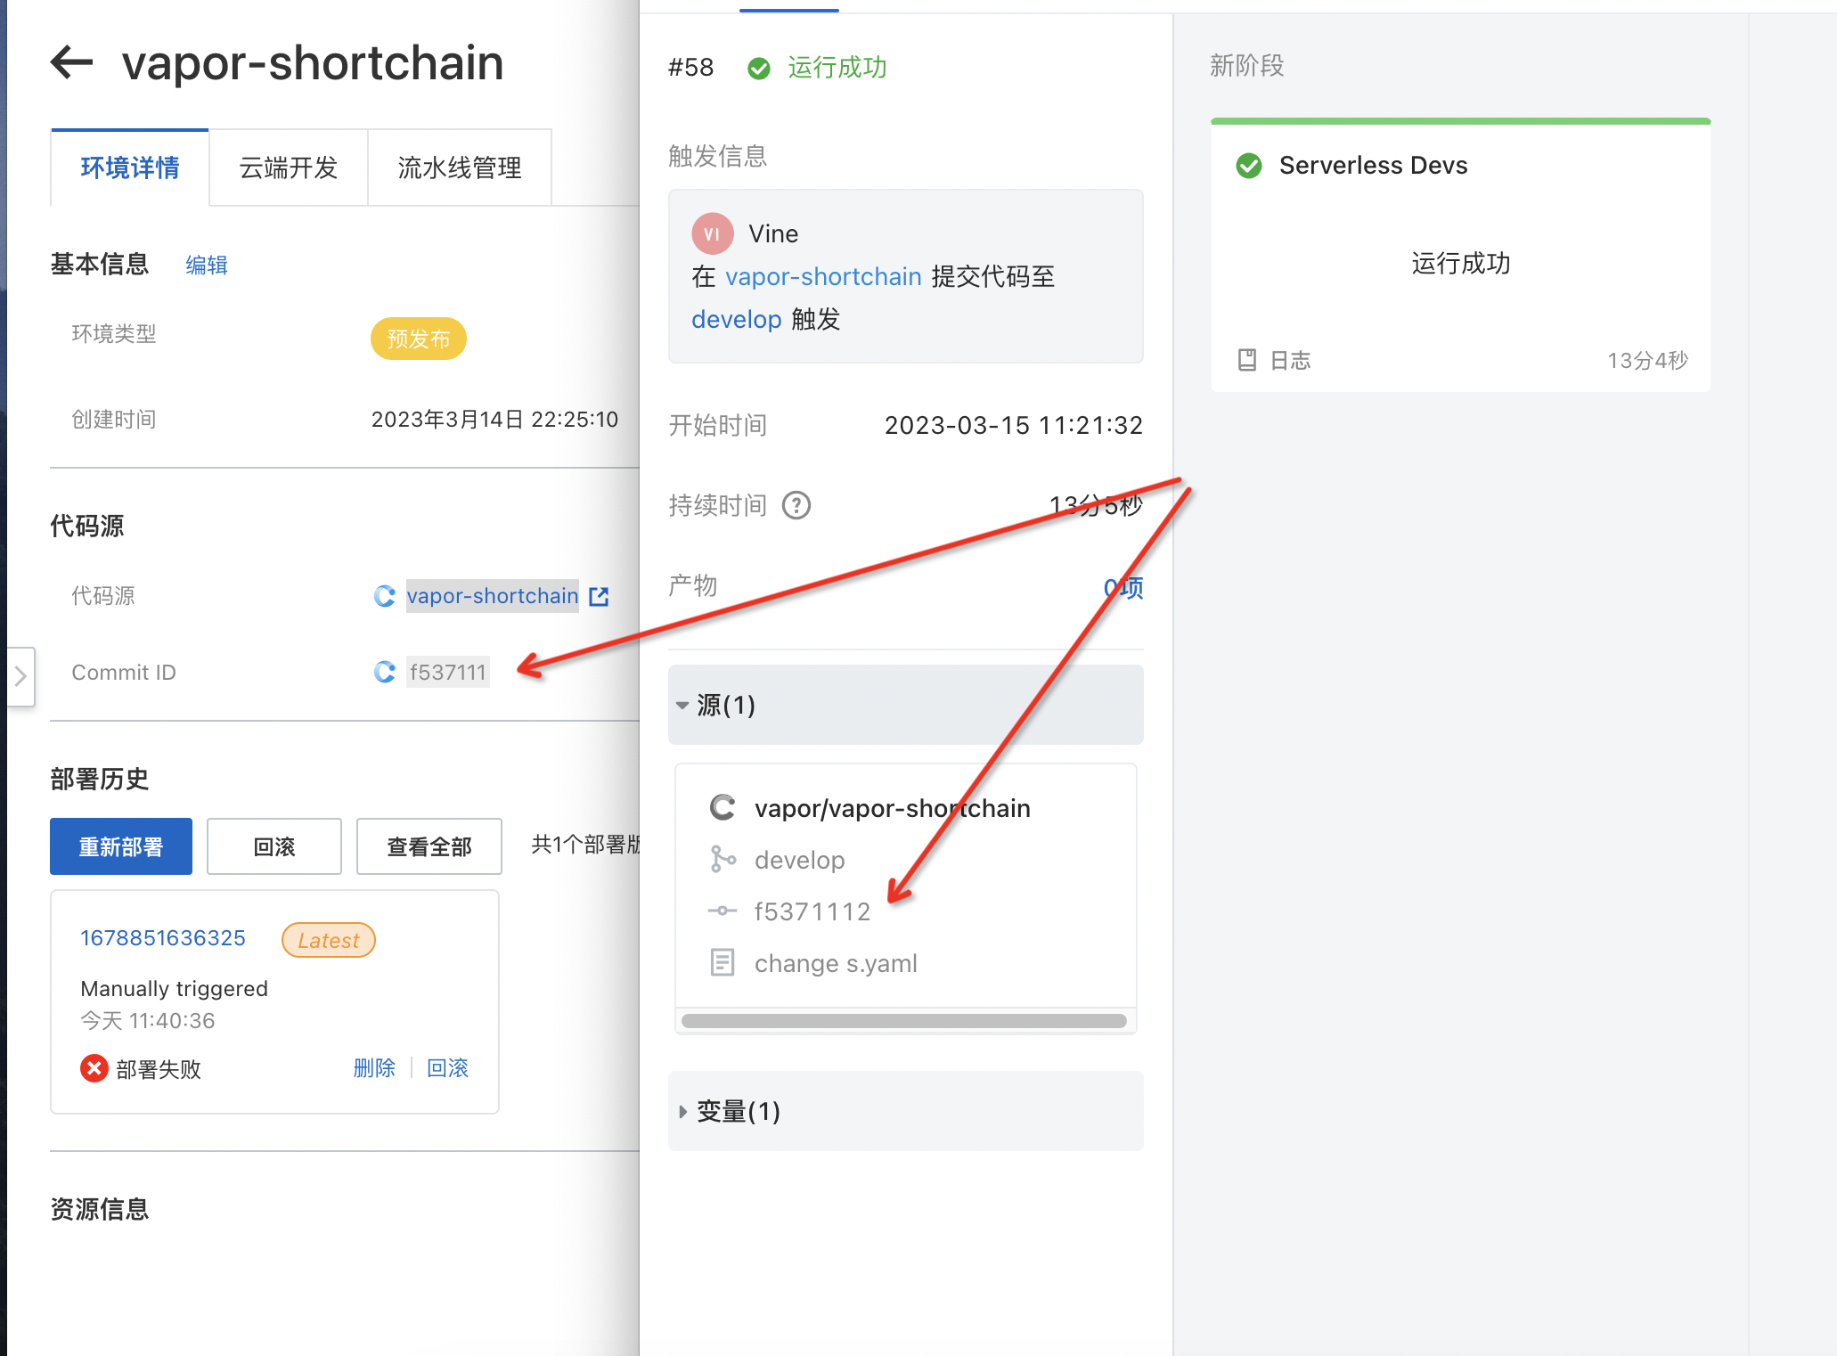1837x1356 pixels.
Task: Click the 删除 link in deployment card
Action: pyautogui.click(x=374, y=1067)
